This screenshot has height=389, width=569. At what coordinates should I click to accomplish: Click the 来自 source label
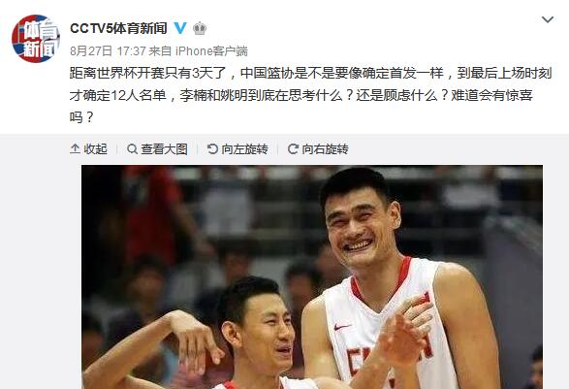(160, 51)
